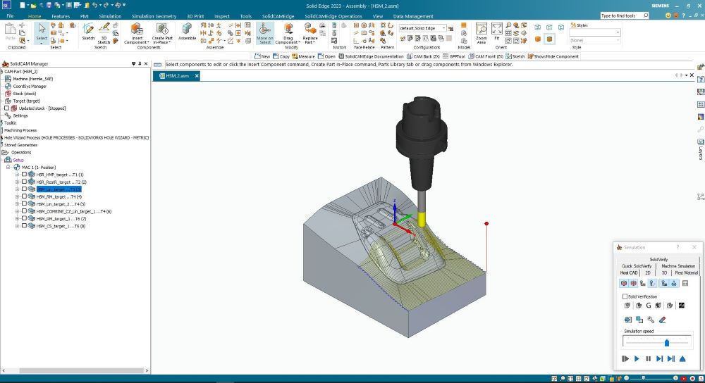Select the Target (target) tree item
Viewport: 705px width, 383px height.
click(x=27, y=101)
